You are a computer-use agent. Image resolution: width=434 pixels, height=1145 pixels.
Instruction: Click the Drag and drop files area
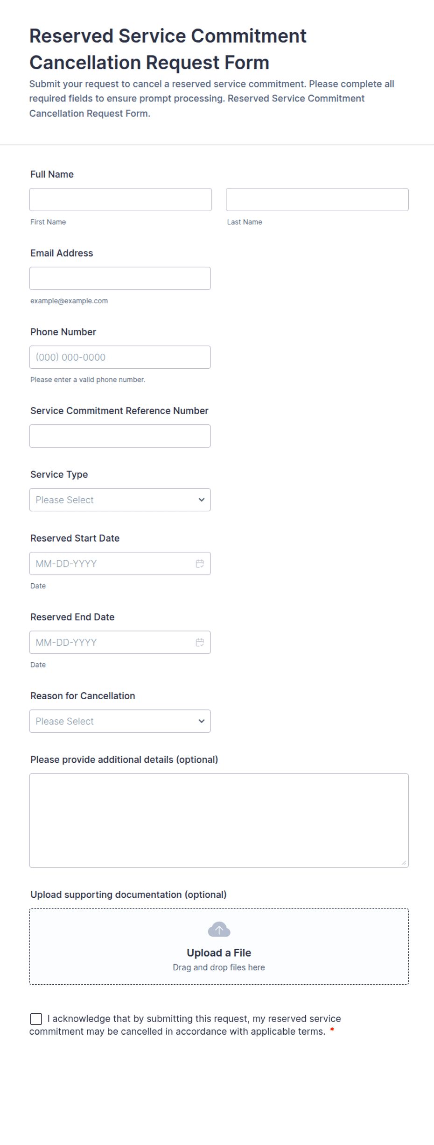(219, 946)
